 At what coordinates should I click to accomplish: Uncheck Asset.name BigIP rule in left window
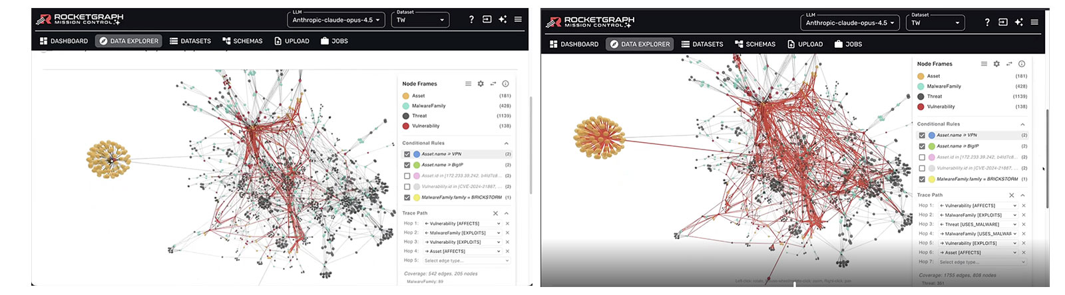pos(407,165)
